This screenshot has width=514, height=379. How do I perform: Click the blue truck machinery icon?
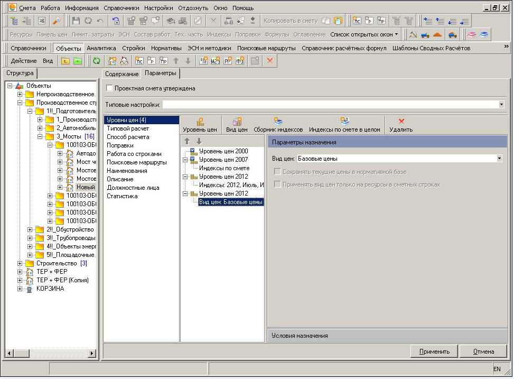[x=425, y=34]
